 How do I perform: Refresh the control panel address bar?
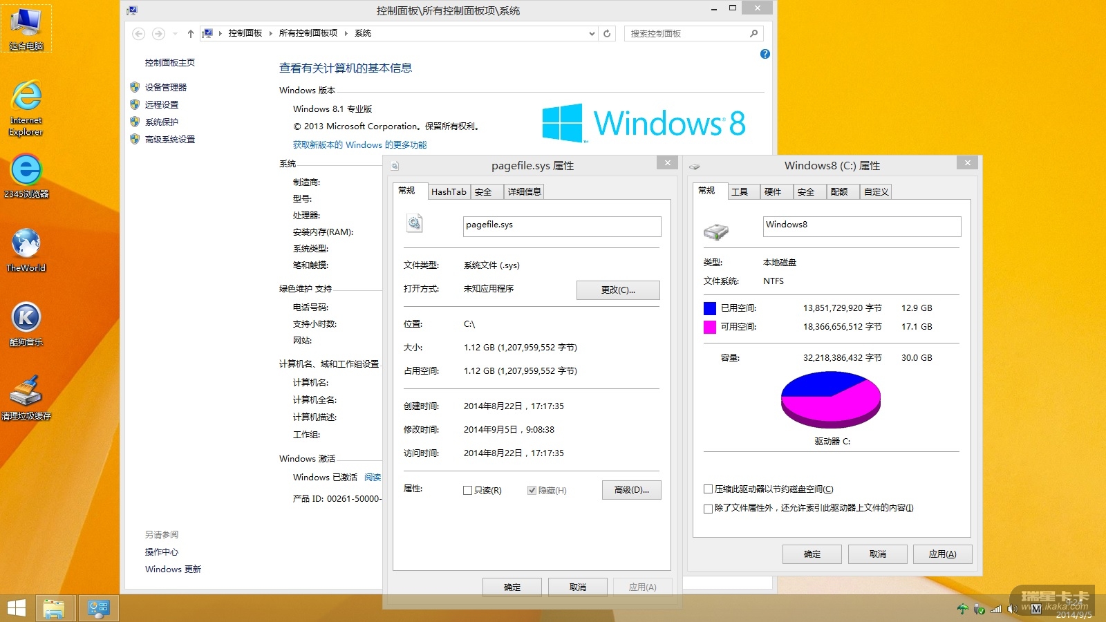pyautogui.click(x=607, y=33)
